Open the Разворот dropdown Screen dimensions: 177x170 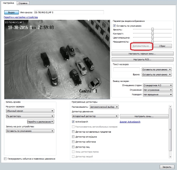click(158, 94)
